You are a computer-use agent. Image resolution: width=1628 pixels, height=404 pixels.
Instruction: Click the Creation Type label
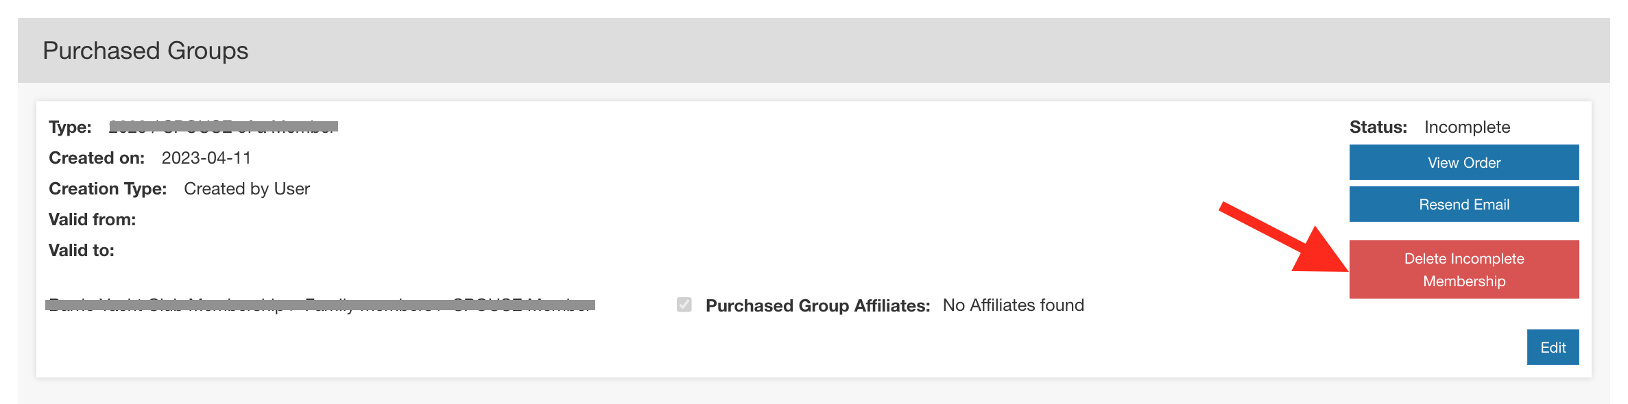(x=107, y=188)
